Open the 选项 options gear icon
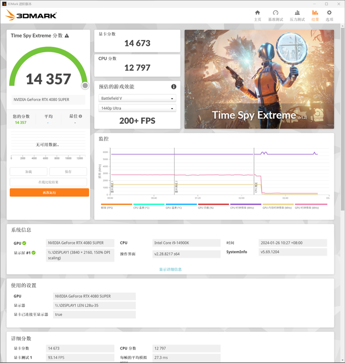 pos(329,12)
